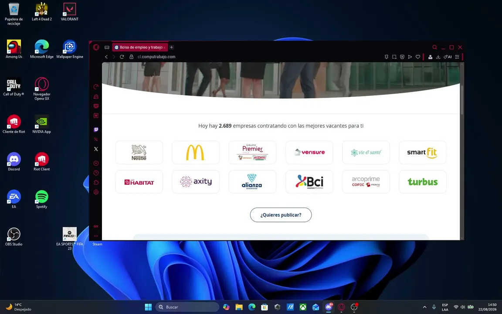Screen dimensions: 502x314
Task: Open Microsoft Store from the taskbar
Action: tap(265, 307)
